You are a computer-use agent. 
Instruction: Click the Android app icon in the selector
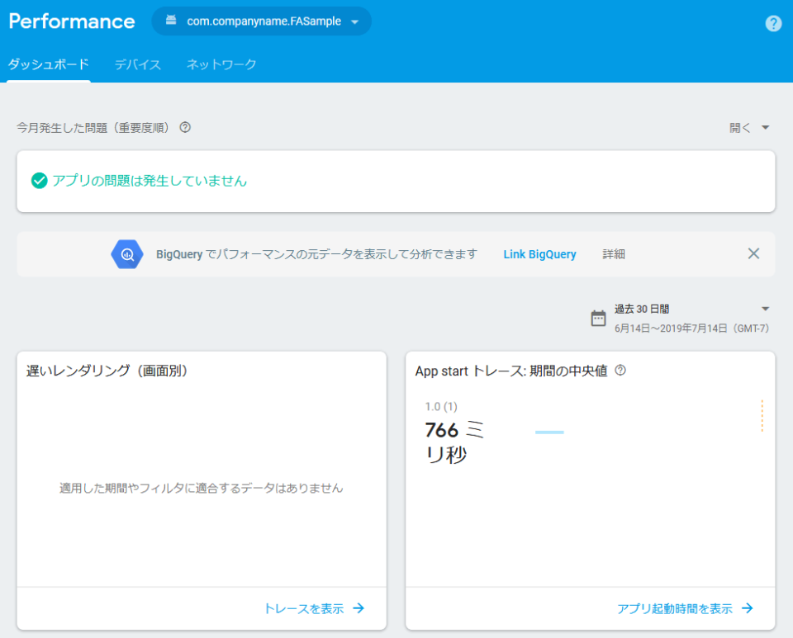[x=171, y=21]
